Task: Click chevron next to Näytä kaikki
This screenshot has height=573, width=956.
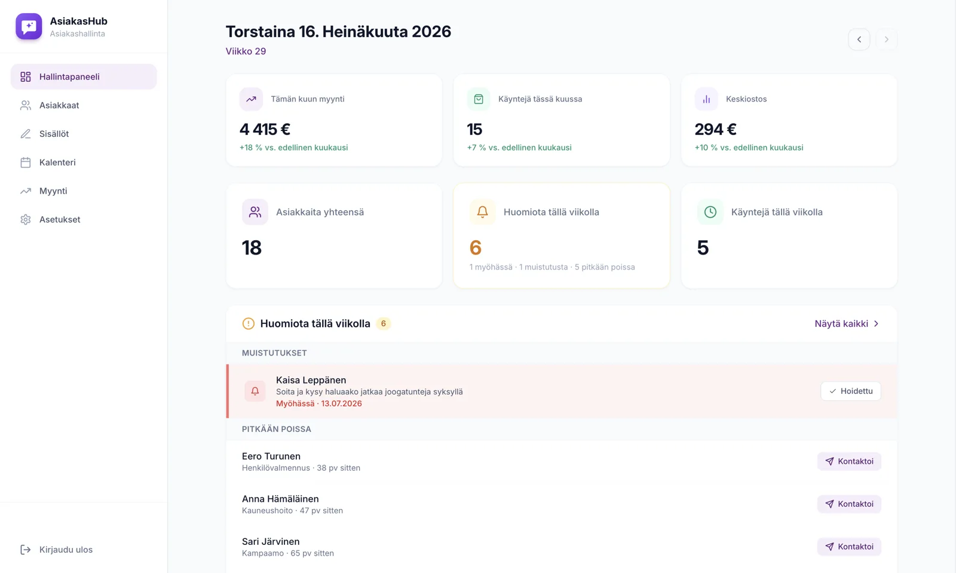Action: click(877, 324)
